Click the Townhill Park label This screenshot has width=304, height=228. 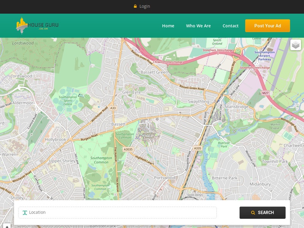pyautogui.click(x=275, y=161)
